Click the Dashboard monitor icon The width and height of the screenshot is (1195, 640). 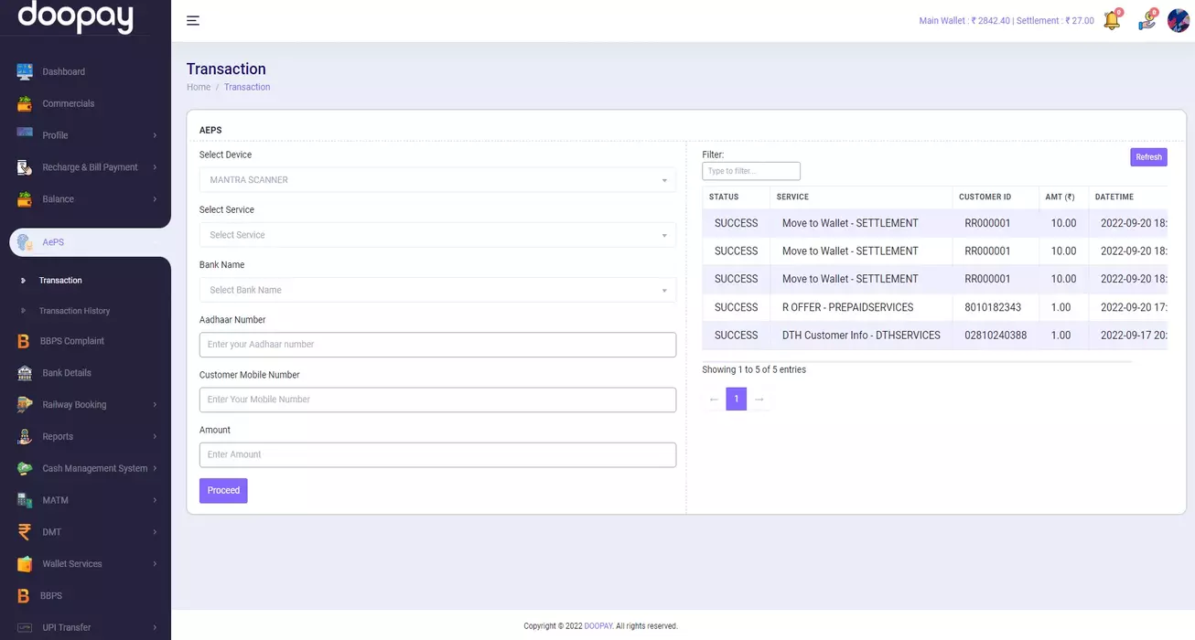point(25,71)
